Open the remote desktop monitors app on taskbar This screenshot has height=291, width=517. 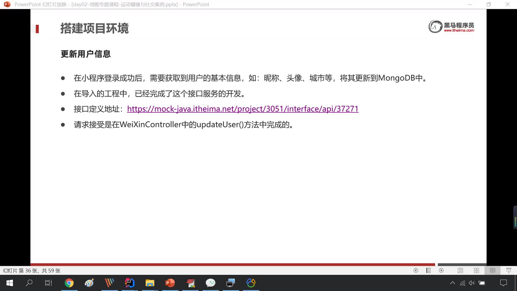(x=231, y=283)
